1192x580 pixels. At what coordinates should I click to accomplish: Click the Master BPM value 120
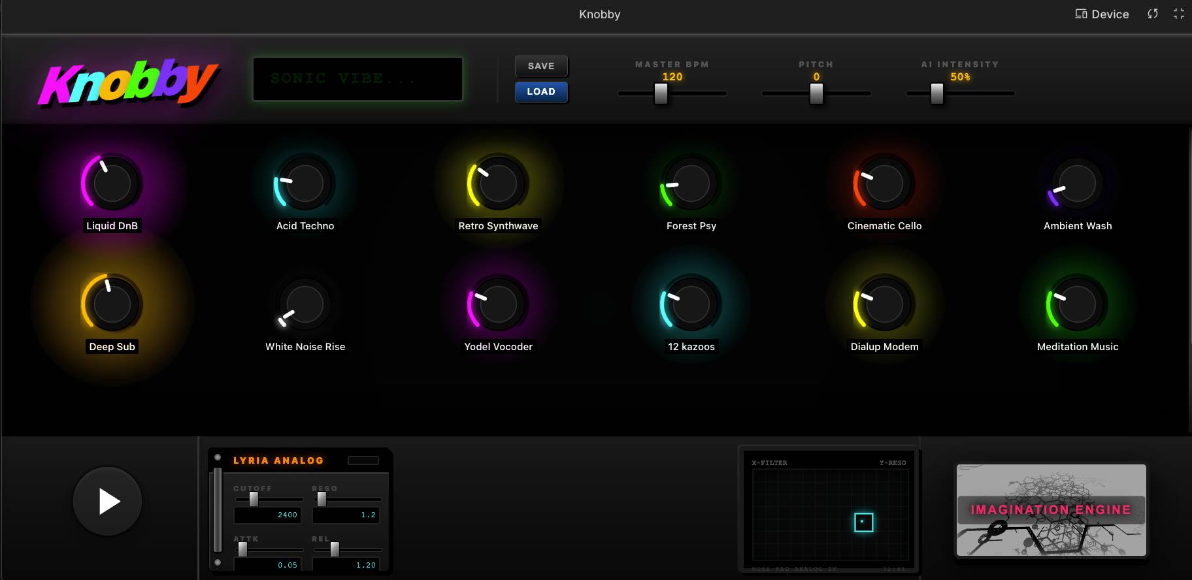(672, 76)
